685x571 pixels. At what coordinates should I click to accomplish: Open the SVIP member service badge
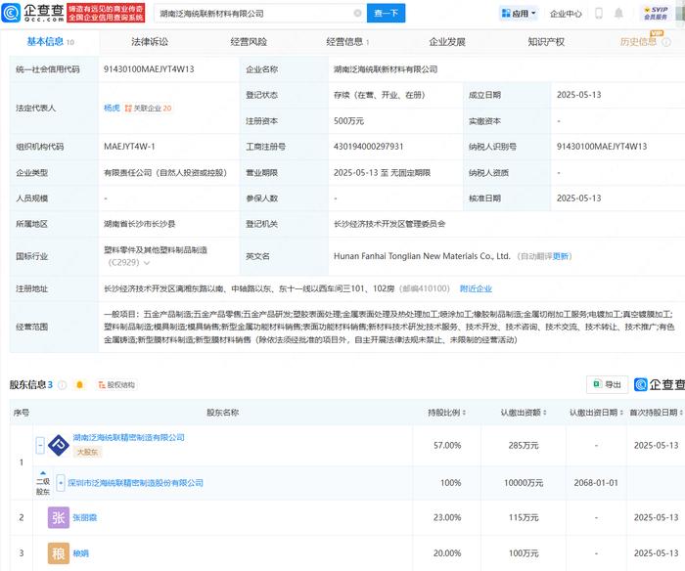pos(656,13)
